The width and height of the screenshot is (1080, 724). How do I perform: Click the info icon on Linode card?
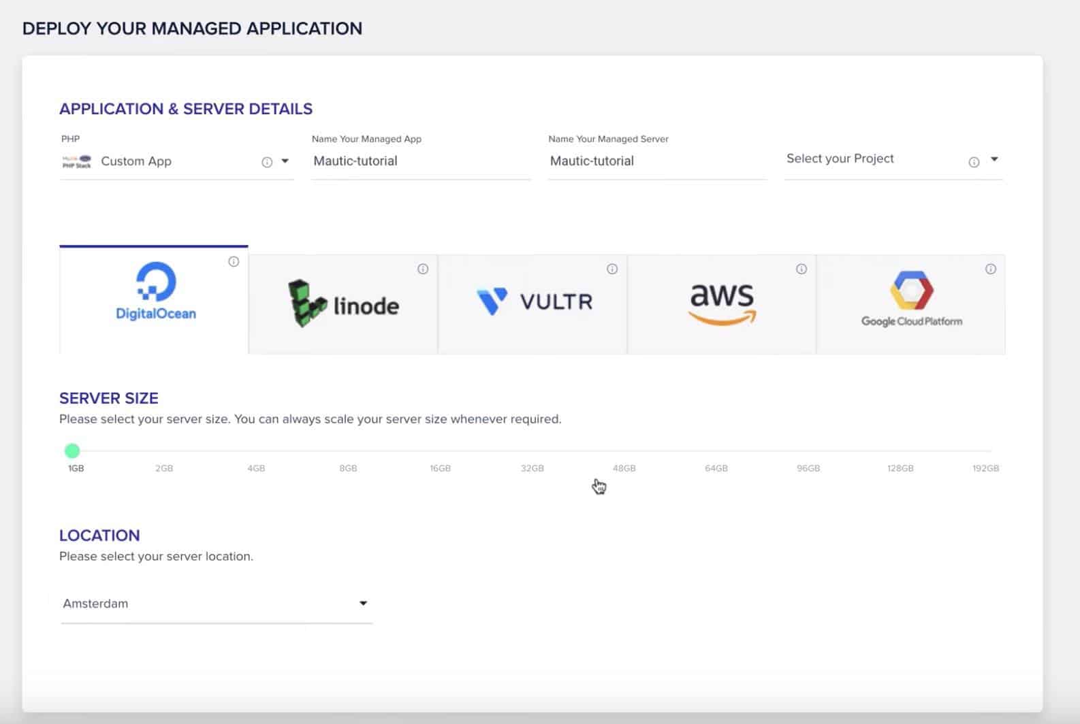tap(423, 269)
